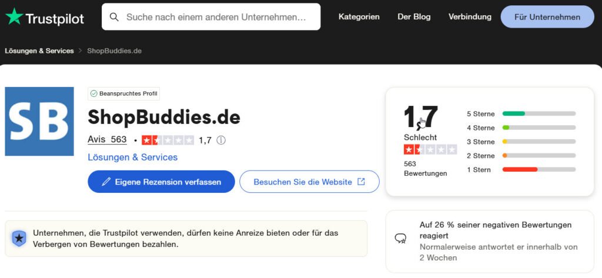602x278 pixels.
Task: Click the ShopBuddies SB logo thumbnail
Action: 39,121
